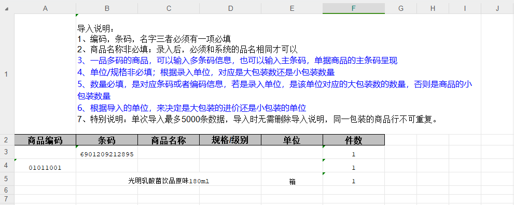Image resolution: width=514 pixels, height=205 pixels.
Task: Select the cell with 光明乳酸菌饮品原味180ml
Action: (x=169, y=179)
